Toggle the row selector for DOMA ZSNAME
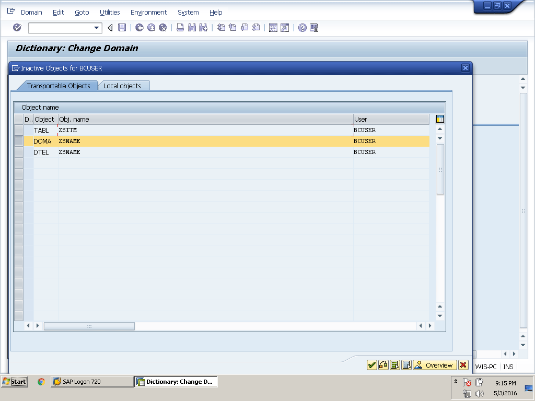Image resolution: width=535 pixels, height=401 pixels. click(x=19, y=141)
